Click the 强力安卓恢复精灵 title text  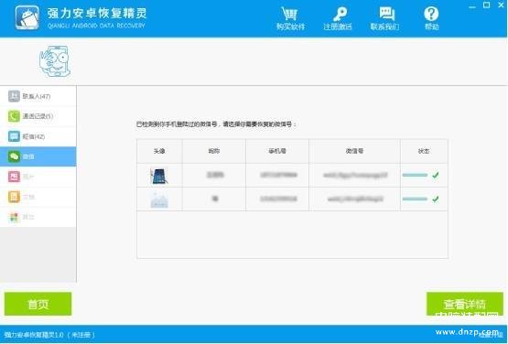(x=97, y=14)
